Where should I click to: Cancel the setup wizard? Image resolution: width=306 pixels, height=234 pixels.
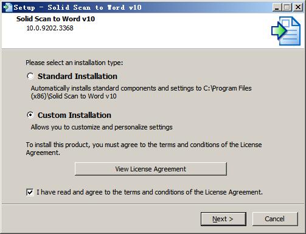(275, 219)
